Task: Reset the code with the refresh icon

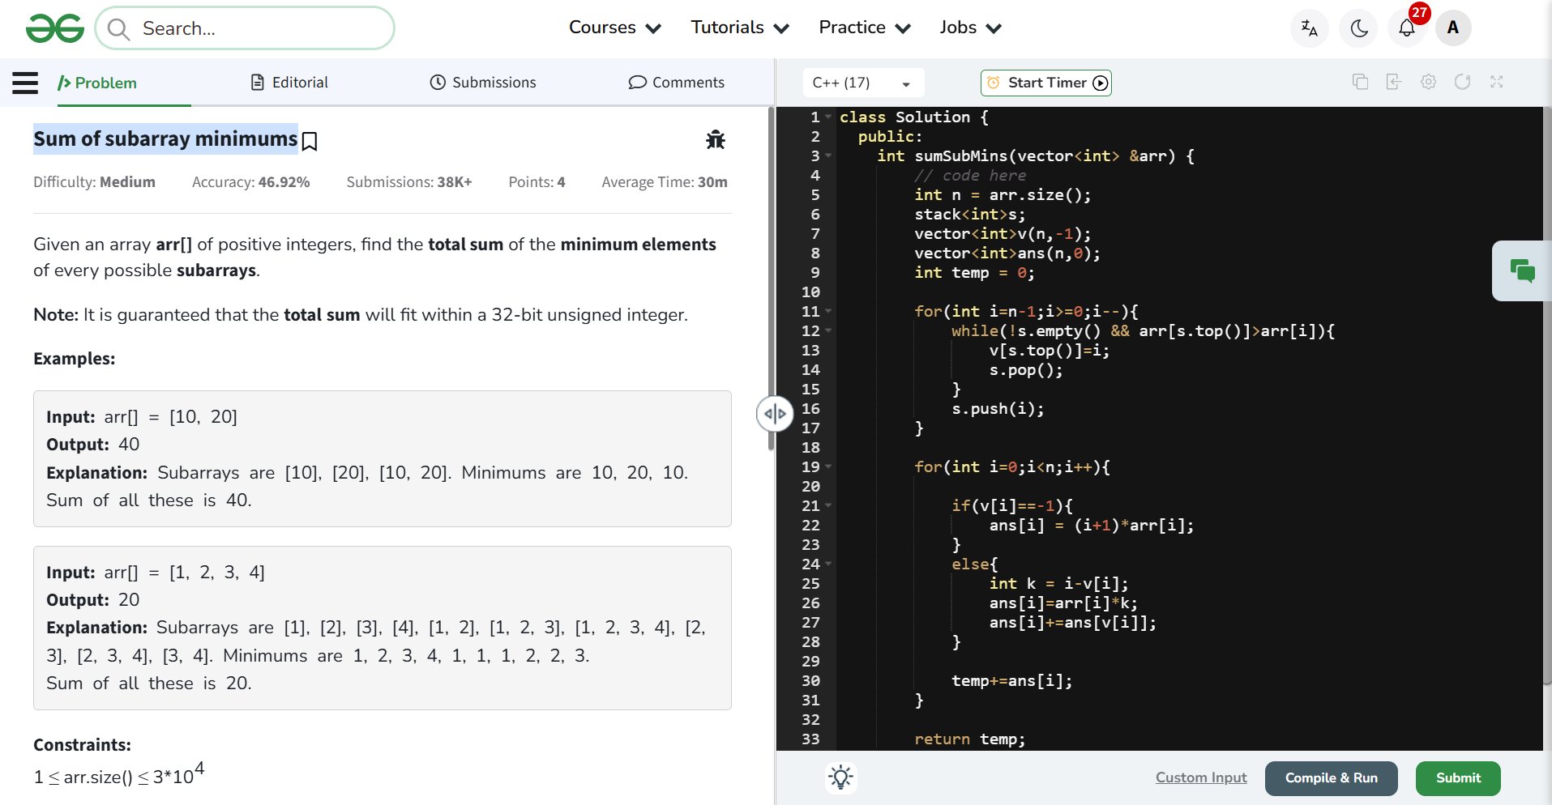Action: click(x=1462, y=82)
